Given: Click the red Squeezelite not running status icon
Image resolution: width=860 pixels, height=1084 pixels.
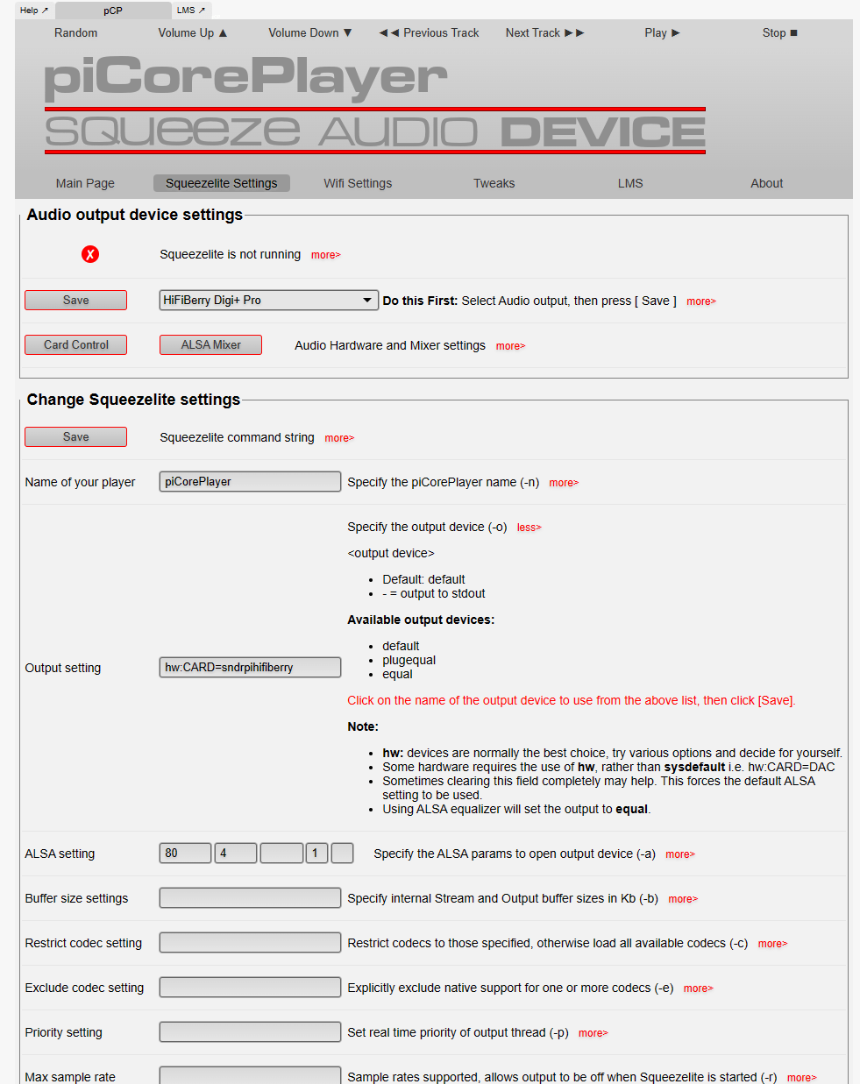Looking at the screenshot, I should pyautogui.click(x=90, y=254).
